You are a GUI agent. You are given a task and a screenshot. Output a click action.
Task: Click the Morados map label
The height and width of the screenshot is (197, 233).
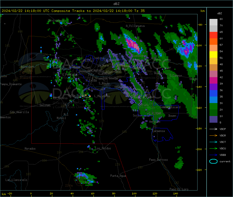(x=30, y=149)
